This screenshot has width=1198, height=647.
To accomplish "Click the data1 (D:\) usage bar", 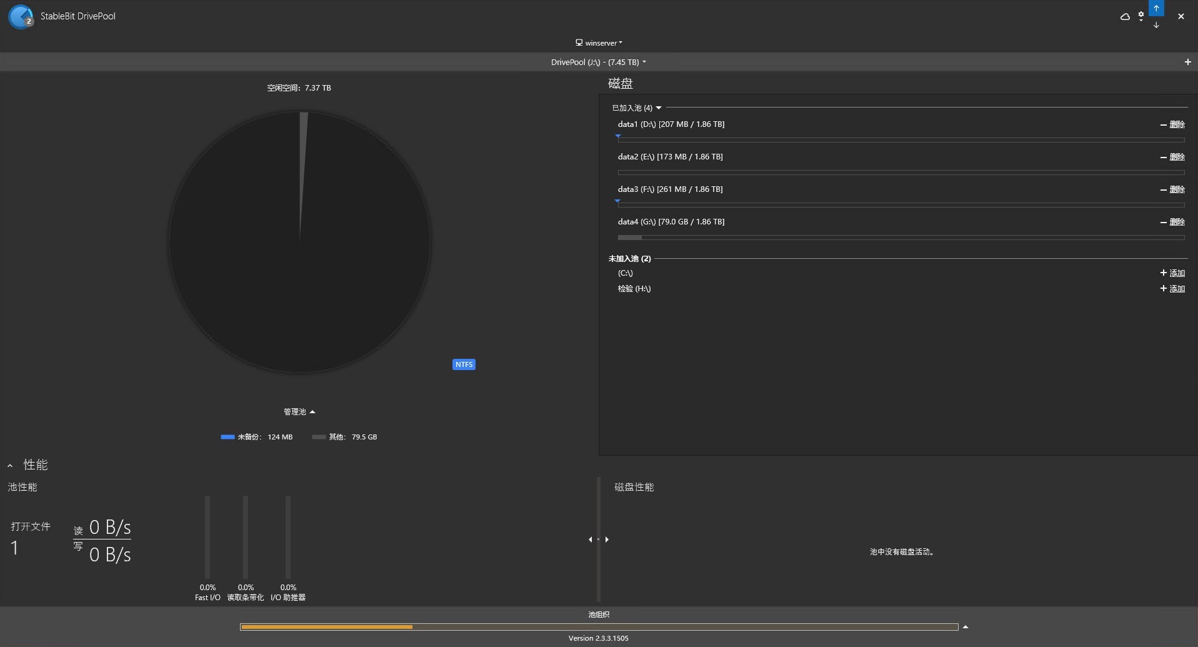I will [x=901, y=140].
